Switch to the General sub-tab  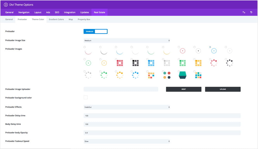point(9,19)
